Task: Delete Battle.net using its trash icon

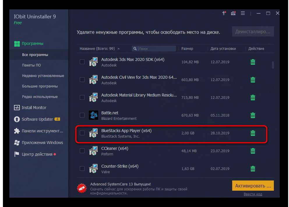Action: coord(253,115)
